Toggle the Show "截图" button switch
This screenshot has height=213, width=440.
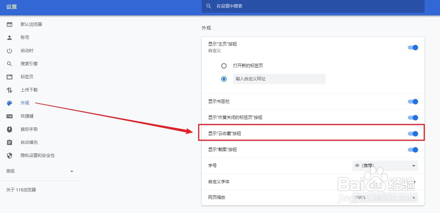coord(413,150)
